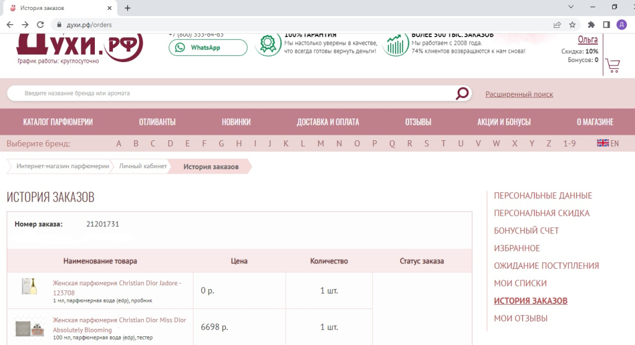Open О магазине menu item

[595, 122]
